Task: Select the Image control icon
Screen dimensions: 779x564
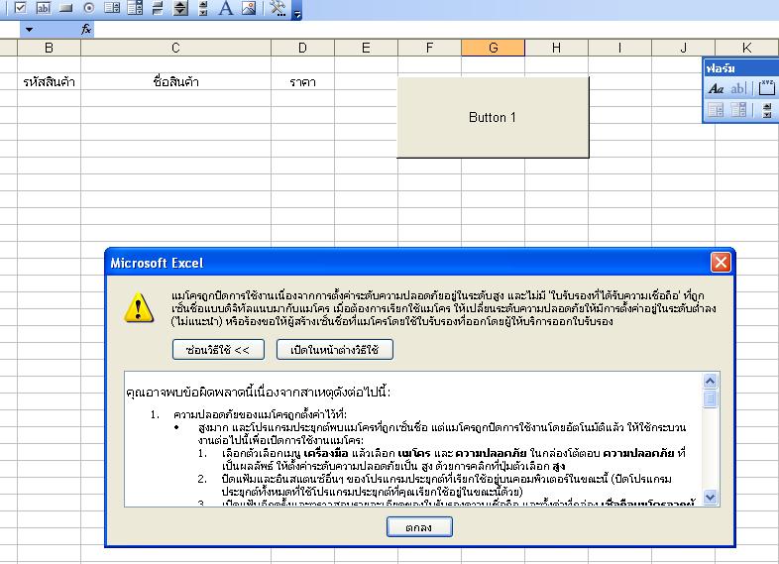Action: pos(248,8)
